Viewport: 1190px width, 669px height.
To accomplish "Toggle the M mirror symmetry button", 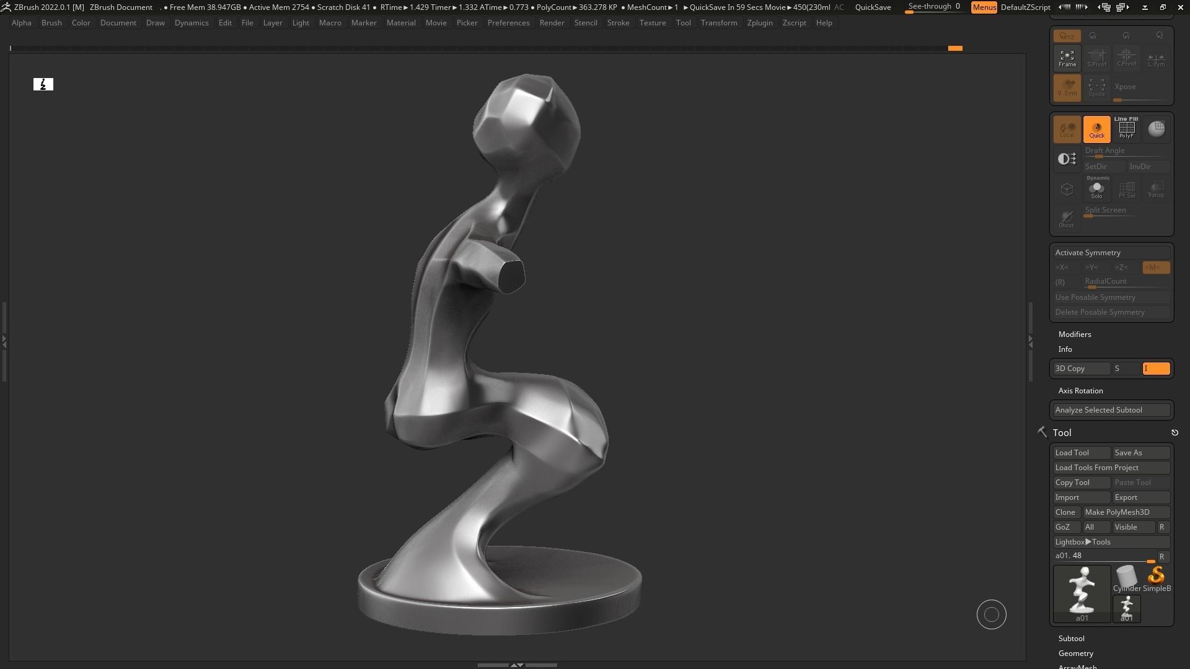I will [1156, 268].
